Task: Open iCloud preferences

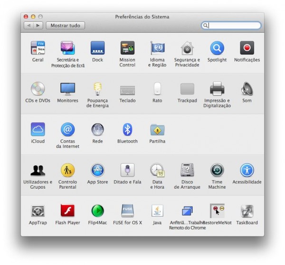Action: coord(38,129)
